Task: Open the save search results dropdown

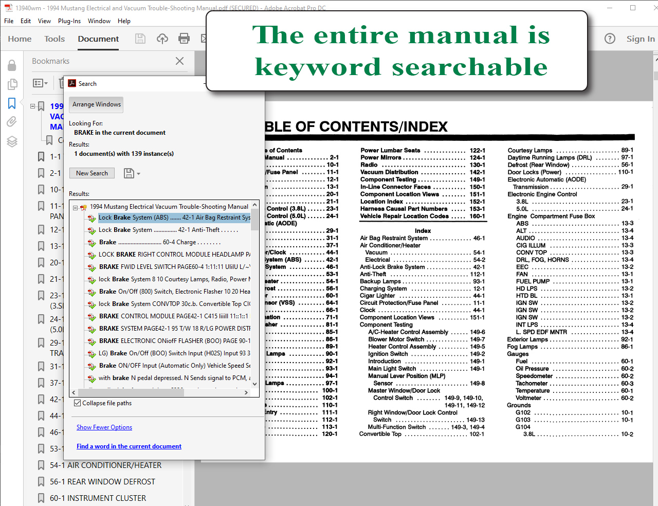Action: 132,173
